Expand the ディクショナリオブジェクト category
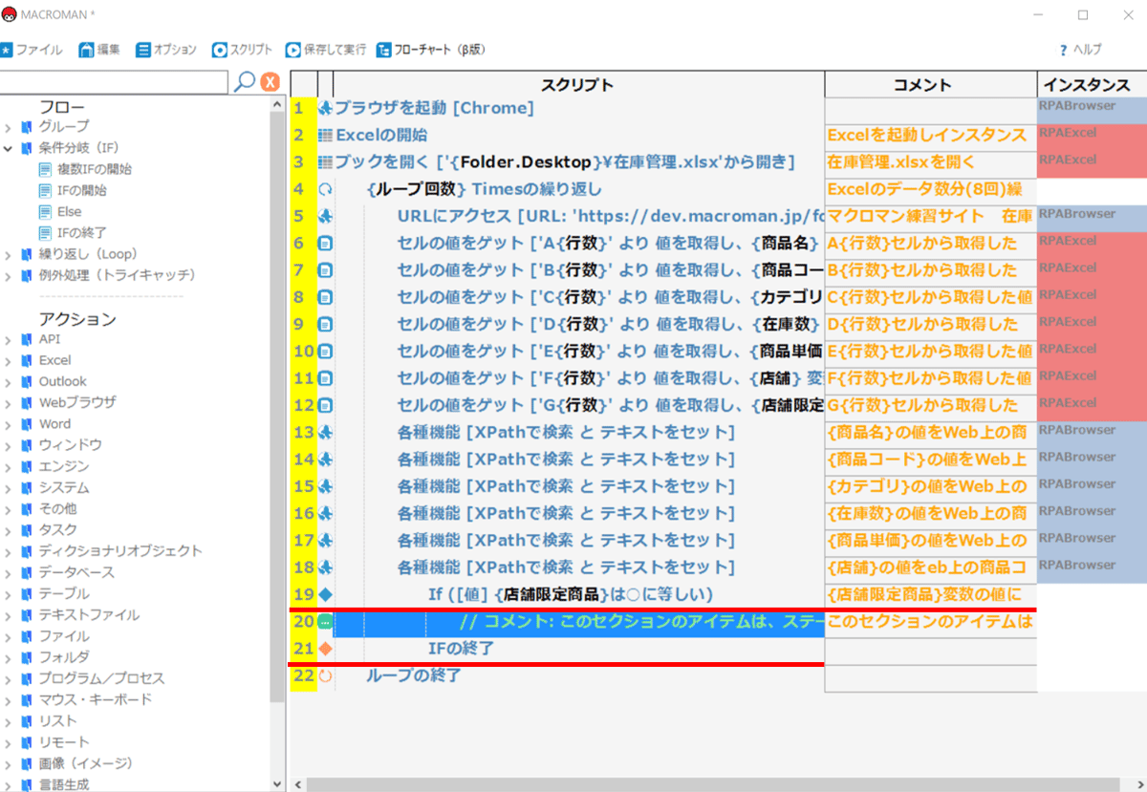The image size is (1147, 792). (x=8, y=551)
